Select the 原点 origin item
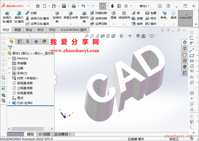The height and width of the screenshot is (141, 199). (x=18, y=98)
